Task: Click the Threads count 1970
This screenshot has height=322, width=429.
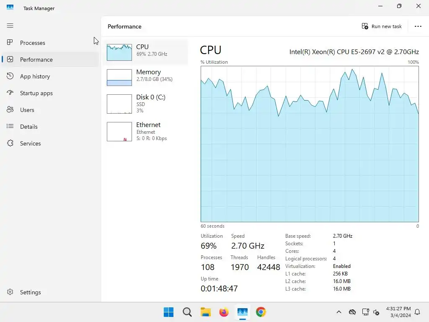Action: pyautogui.click(x=240, y=267)
